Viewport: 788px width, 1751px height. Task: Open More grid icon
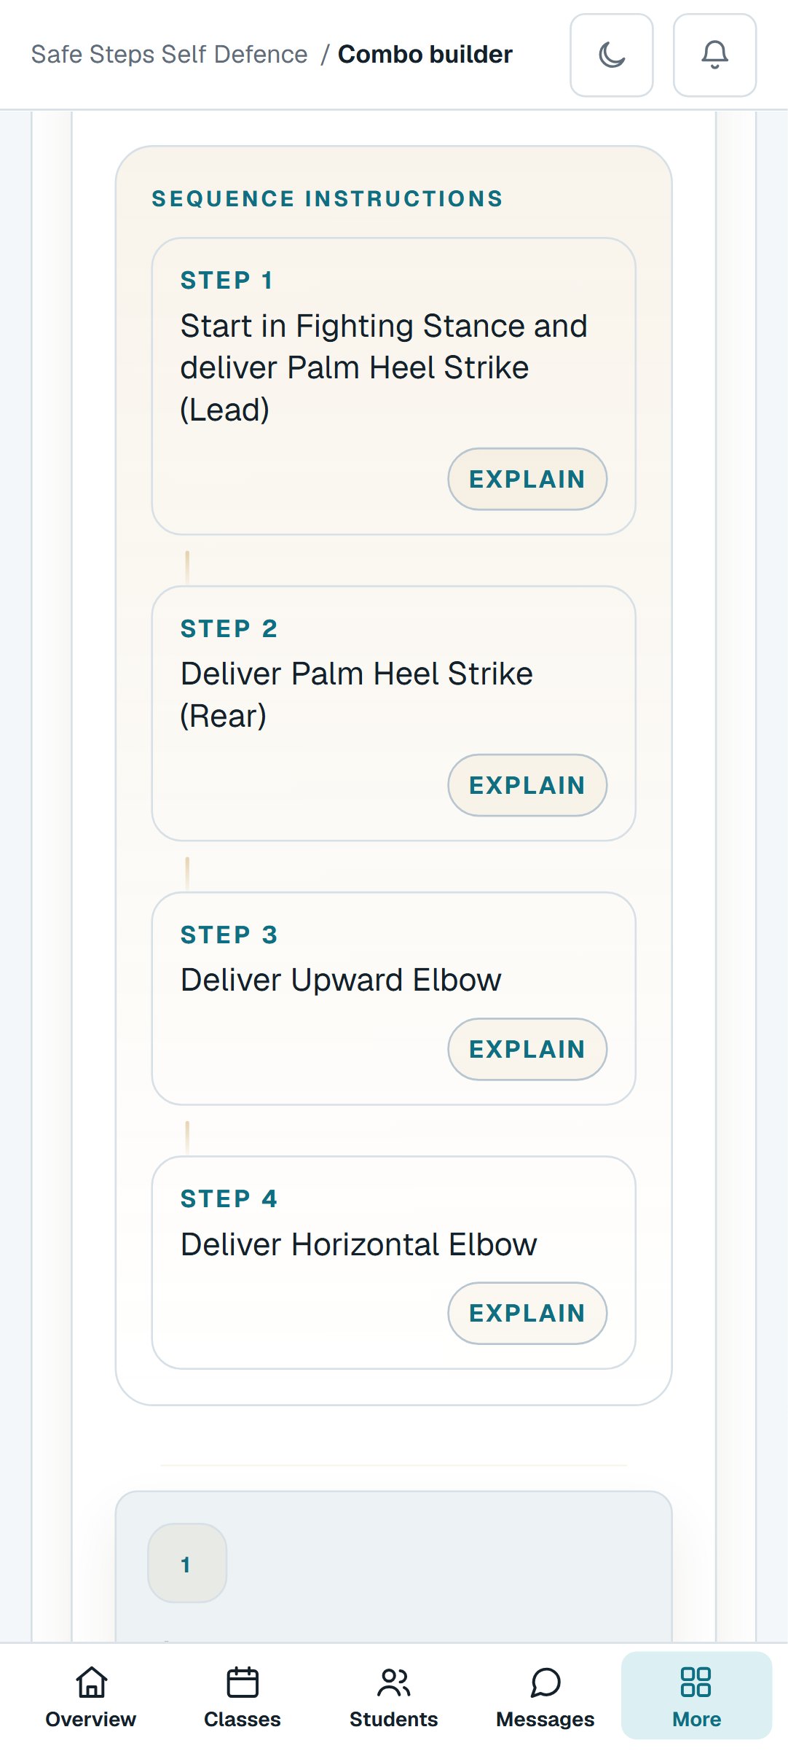click(696, 1682)
